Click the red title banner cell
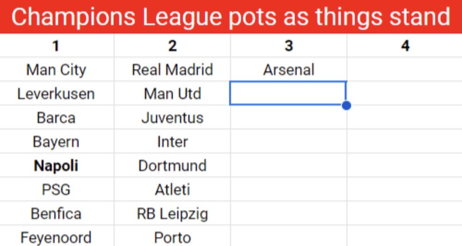 point(231,17)
